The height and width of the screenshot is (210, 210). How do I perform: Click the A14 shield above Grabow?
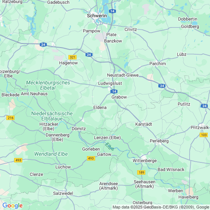tap(114, 91)
